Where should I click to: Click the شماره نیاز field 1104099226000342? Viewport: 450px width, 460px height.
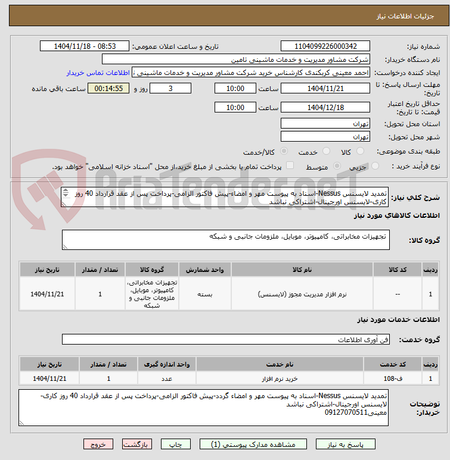pyautogui.click(x=325, y=46)
